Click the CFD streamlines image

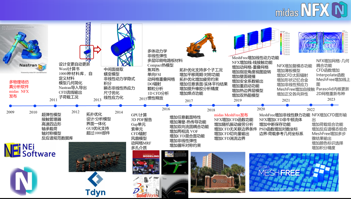(x=320, y=42)
